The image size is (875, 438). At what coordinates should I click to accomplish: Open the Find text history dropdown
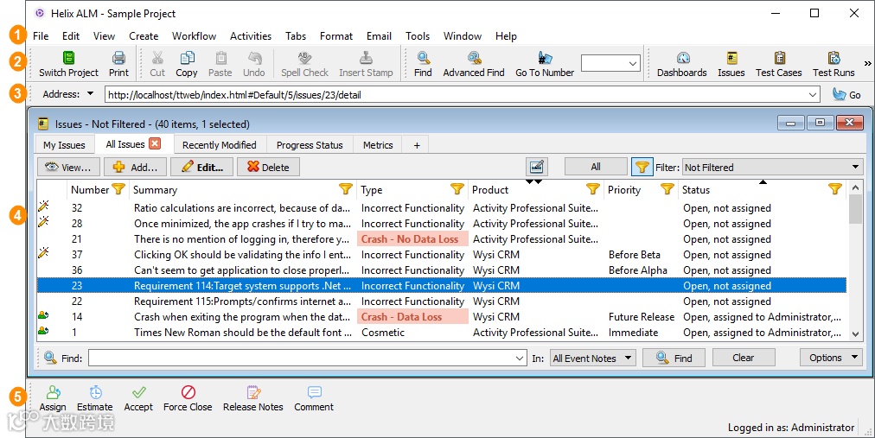point(521,359)
